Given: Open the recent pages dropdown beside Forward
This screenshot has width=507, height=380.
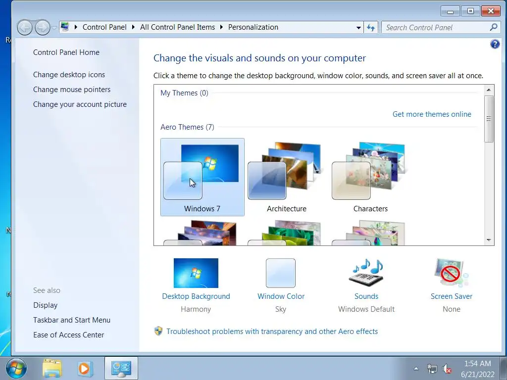Looking at the screenshot, I should click(x=54, y=28).
